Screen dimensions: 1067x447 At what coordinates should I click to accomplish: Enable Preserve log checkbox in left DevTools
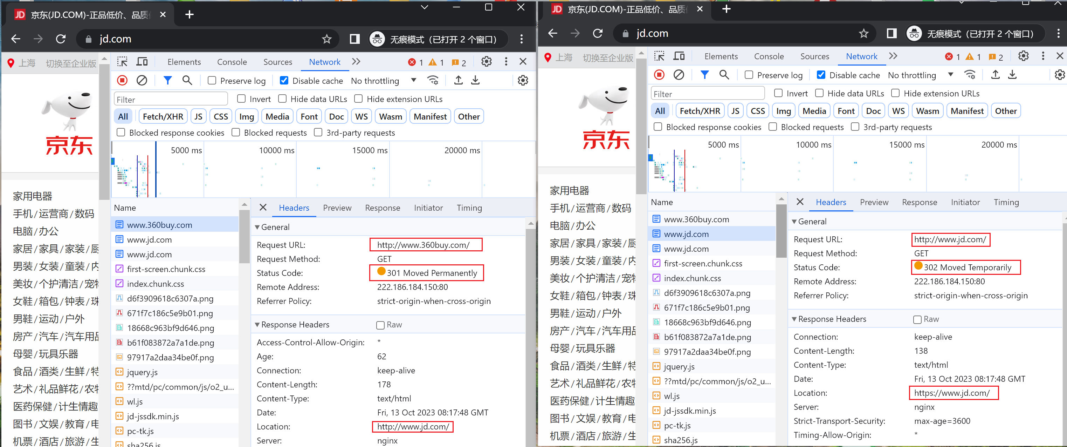(x=212, y=80)
